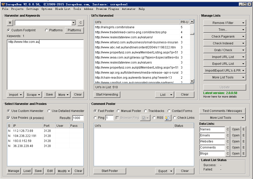Open the File menu
Screen dimensions: 253x179
point(5,9)
